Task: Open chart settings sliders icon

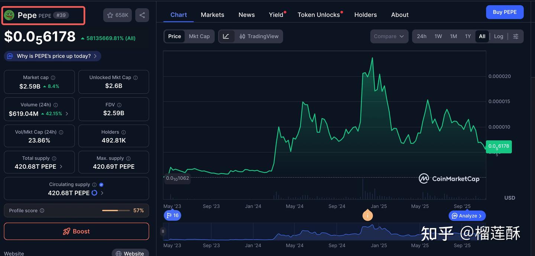Action: click(x=516, y=36)
